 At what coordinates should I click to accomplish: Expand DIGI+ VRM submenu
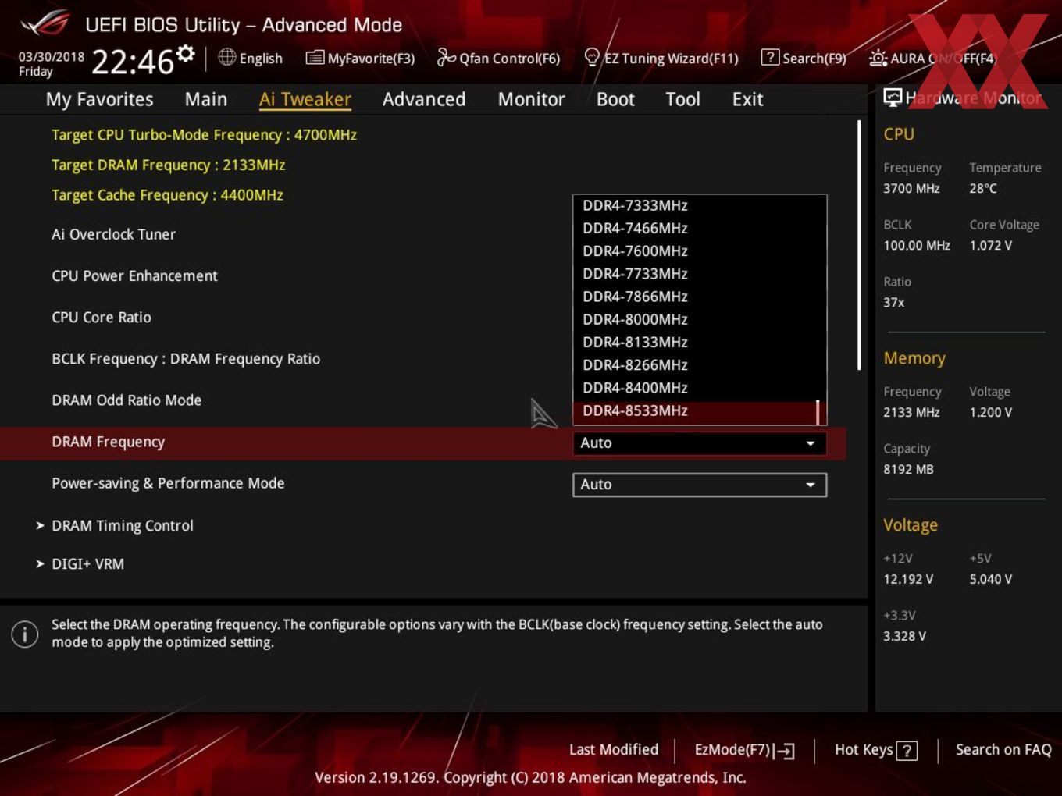pyautogui.click(x=87, y=564)
